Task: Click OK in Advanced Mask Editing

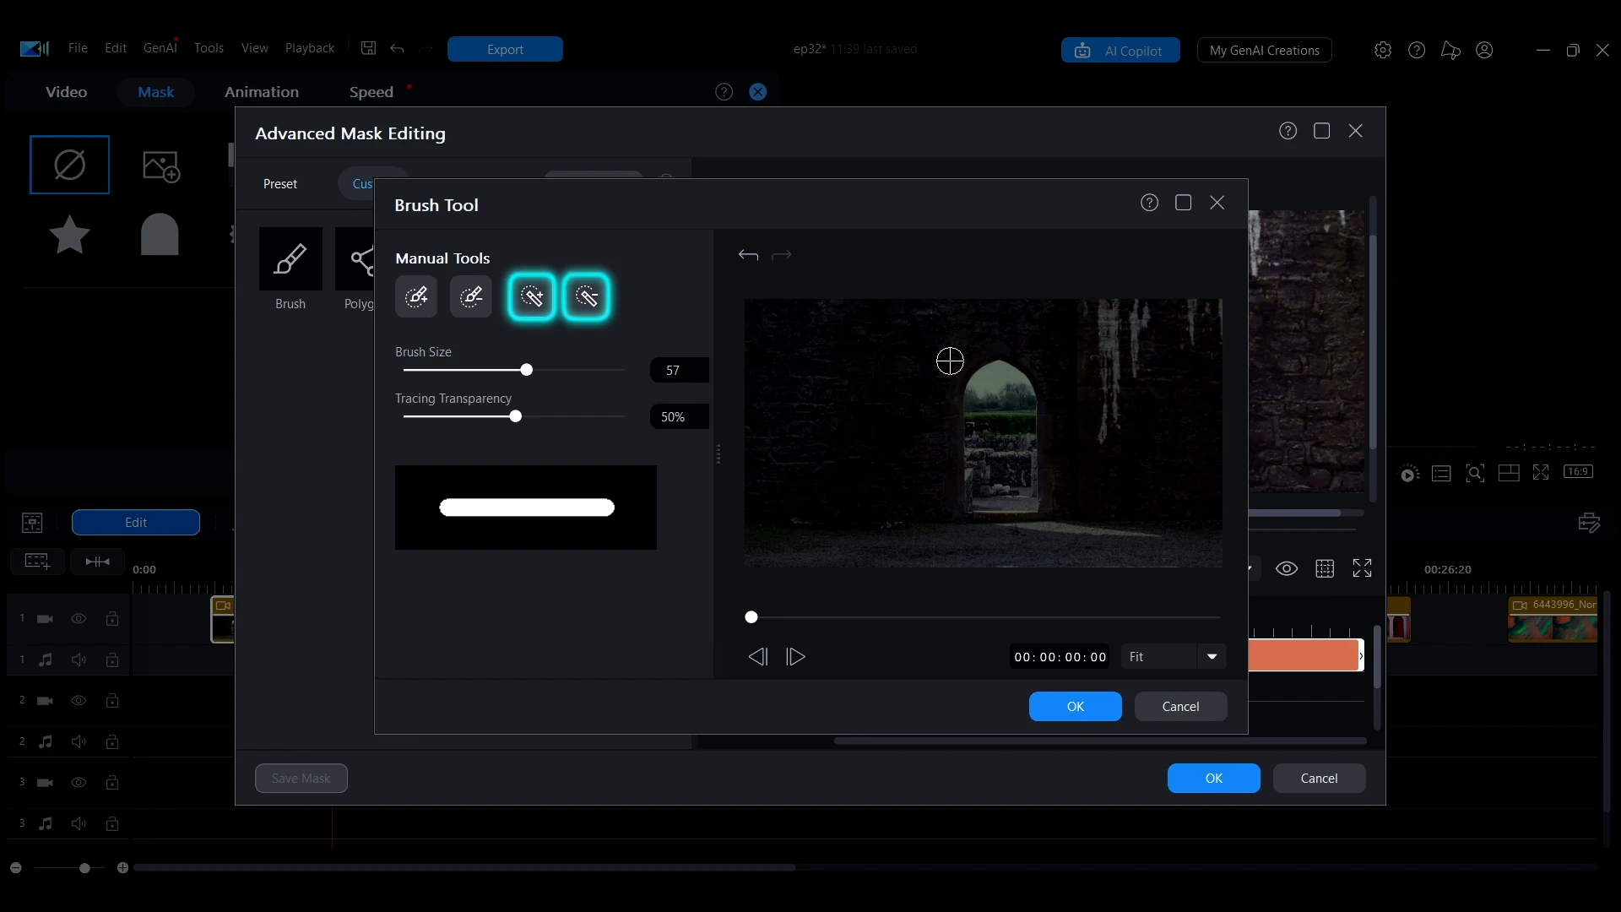Action: (x=1214, y=779)
